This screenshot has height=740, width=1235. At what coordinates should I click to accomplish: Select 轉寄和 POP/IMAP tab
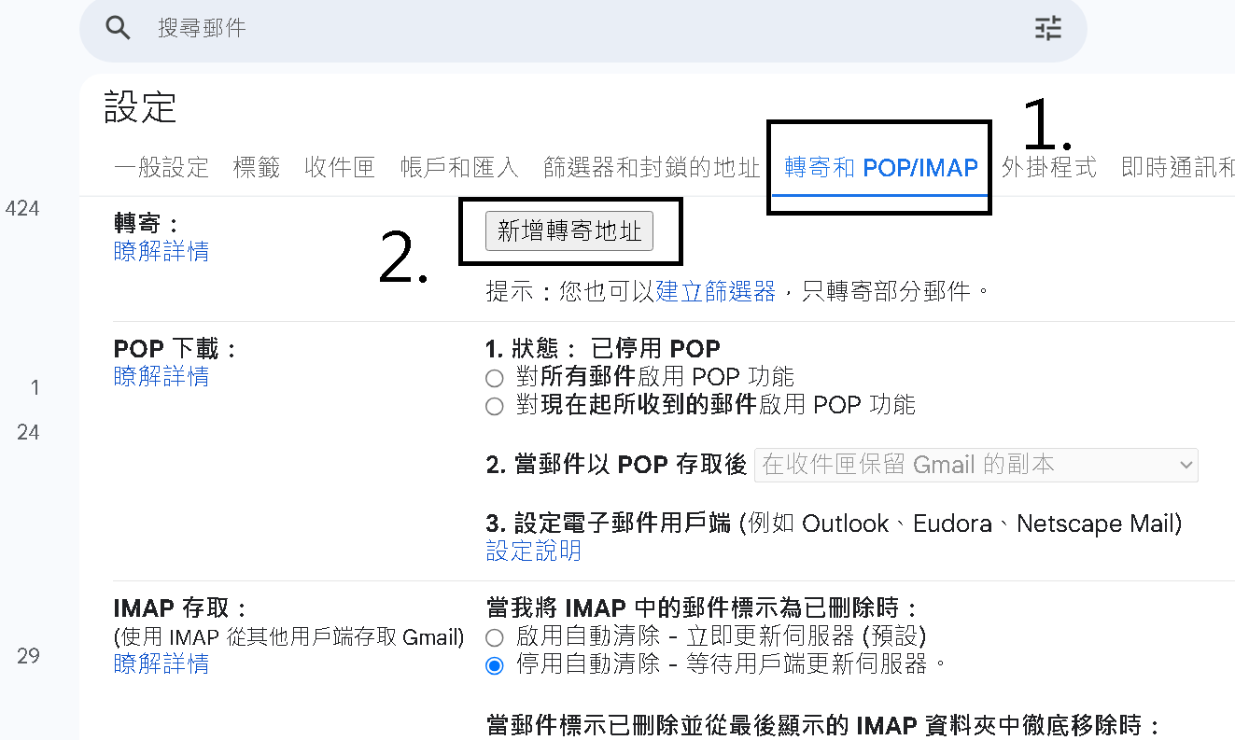[x=880, y=168]
